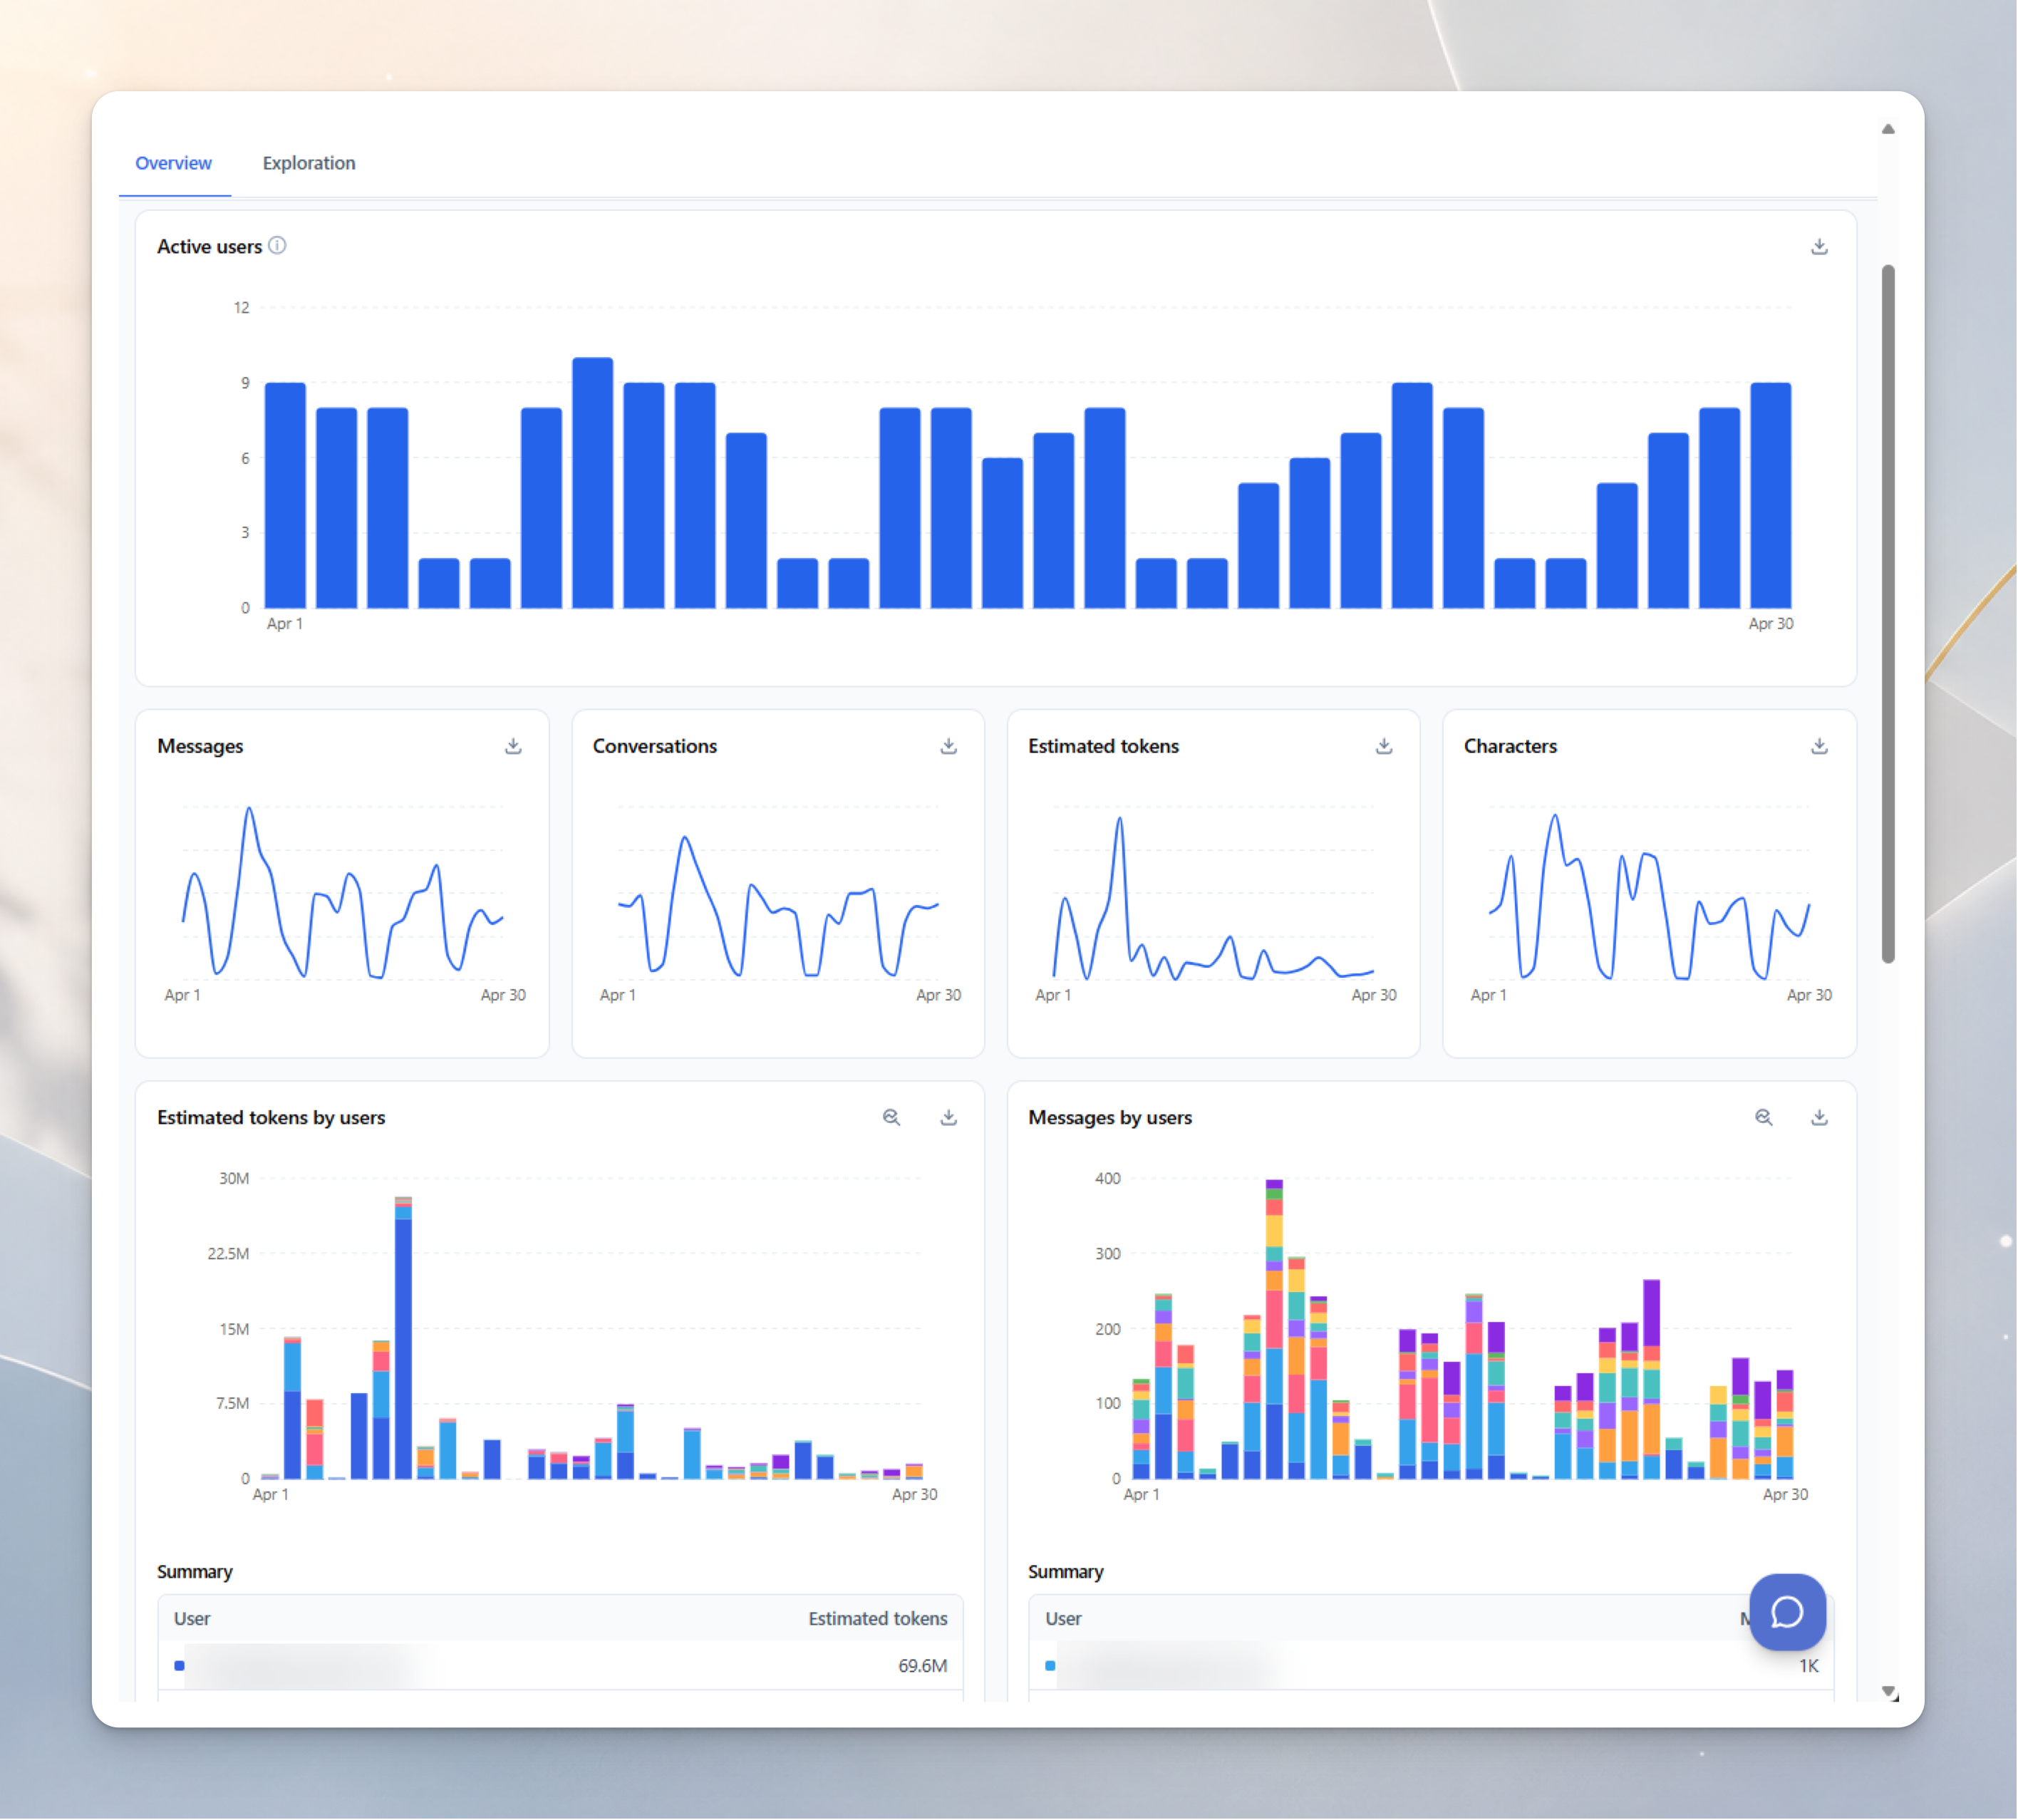Zoom out on Messages by users chart
2018x1820 pixels.
1763,1117
